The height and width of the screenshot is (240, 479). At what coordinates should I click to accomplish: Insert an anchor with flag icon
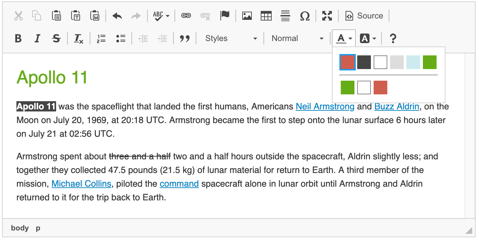[225, 16]
